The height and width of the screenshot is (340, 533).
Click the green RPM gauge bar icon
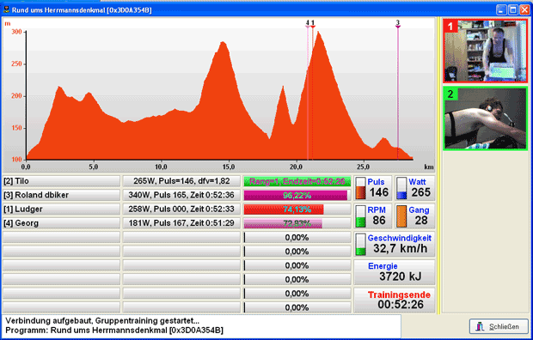click(x=360, y=216)
